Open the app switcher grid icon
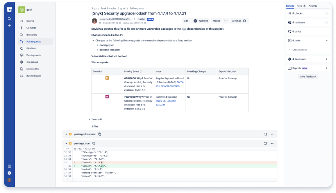336x193 pixels. pos(9,166)
